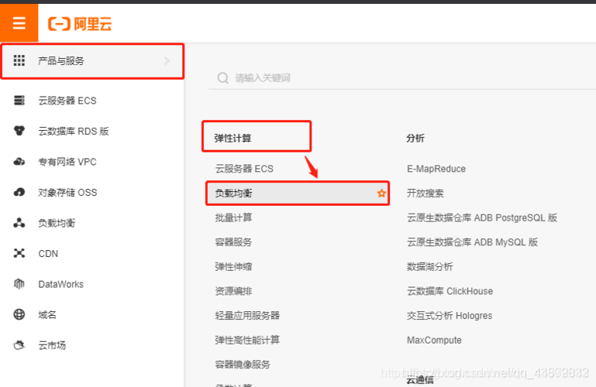Image resolution: width=596 pixels, height=387 pixels.
Task: Open 云服务器 ECS in the left sidebar
Action: tap(67, 101)
